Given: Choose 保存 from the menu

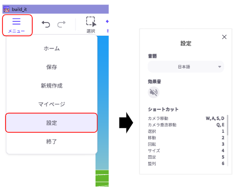Looking at the screenshot, I should coord(52,67).
